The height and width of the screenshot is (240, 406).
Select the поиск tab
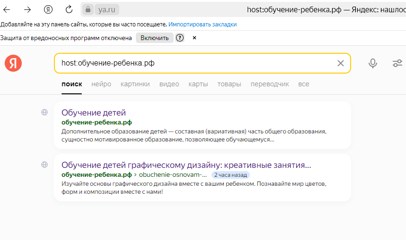coord(72,84)
